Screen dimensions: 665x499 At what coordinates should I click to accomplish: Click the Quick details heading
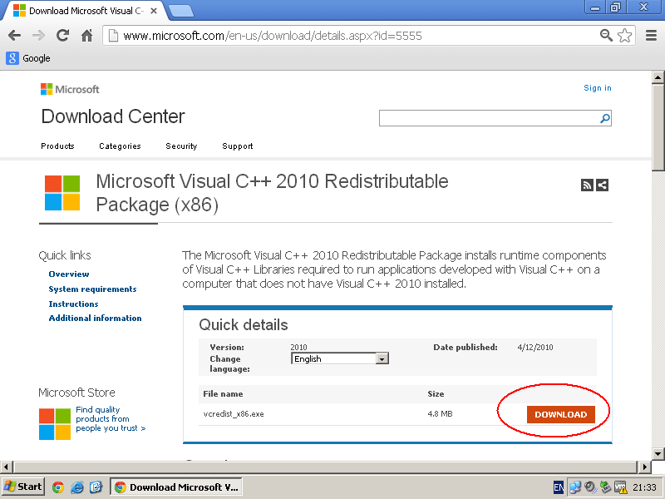[x=244, y=325]
